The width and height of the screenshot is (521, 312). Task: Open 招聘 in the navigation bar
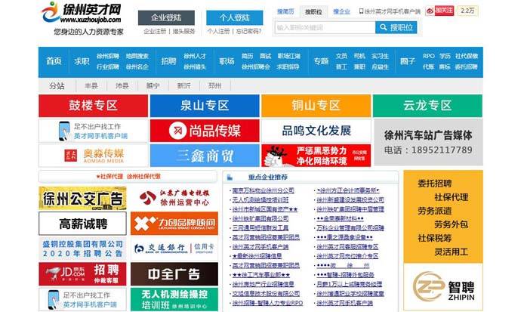[x=168, y=61]
